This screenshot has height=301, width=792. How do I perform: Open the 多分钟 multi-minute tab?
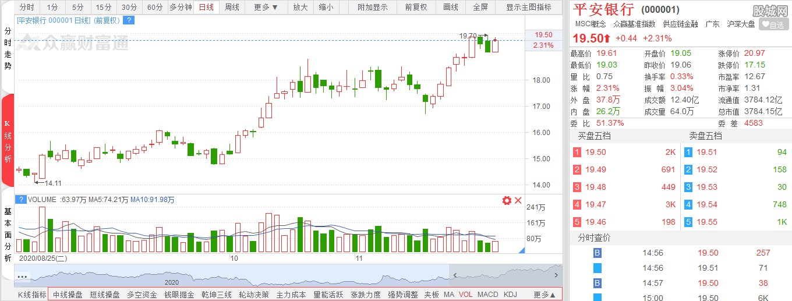[181, 8]
